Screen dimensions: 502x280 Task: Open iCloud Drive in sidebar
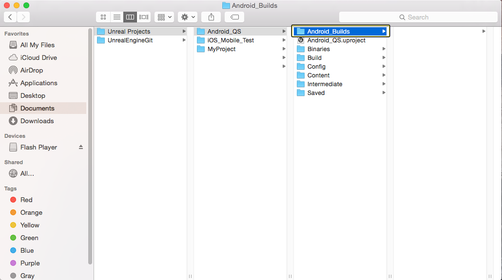[43, 57]
